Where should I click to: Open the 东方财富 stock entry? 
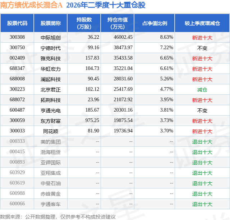51,121
